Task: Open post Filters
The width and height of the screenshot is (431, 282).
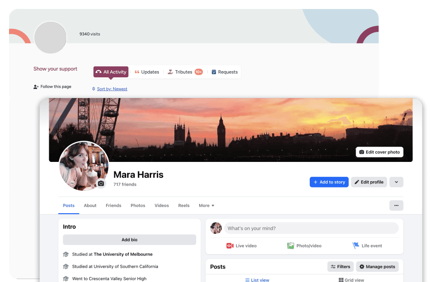Action: [x=340, y=267]
